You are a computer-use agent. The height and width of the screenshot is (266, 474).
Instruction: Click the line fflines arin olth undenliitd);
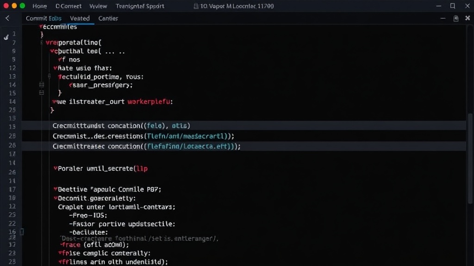coord(113,262)
